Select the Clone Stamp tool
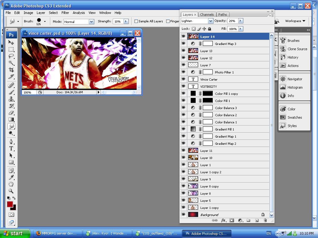Screen dimensions: 318x238 pyautogui.click(x=11, y=99)
